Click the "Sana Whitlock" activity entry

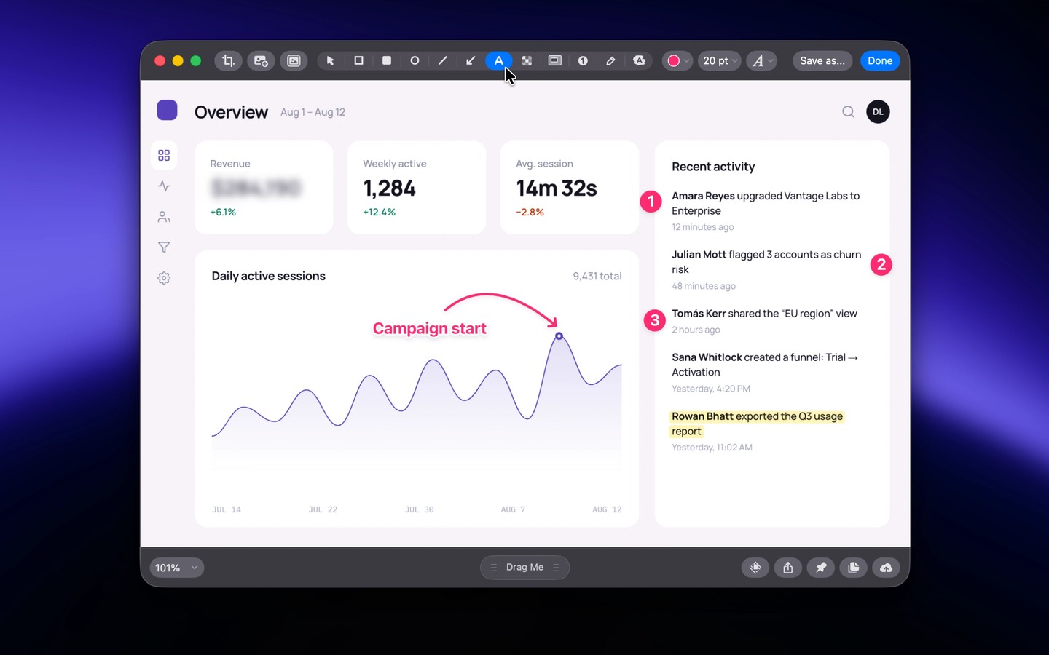coord(765,372)
